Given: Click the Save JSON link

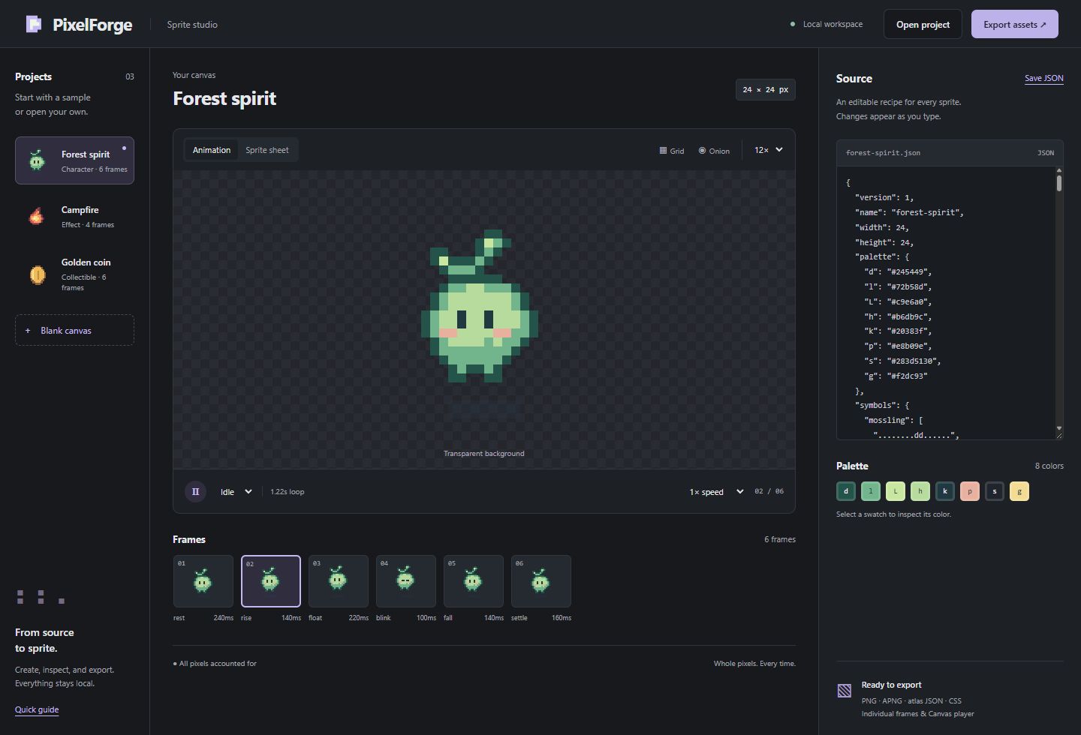Looking at the screenshot, I should click(1044, 78).
